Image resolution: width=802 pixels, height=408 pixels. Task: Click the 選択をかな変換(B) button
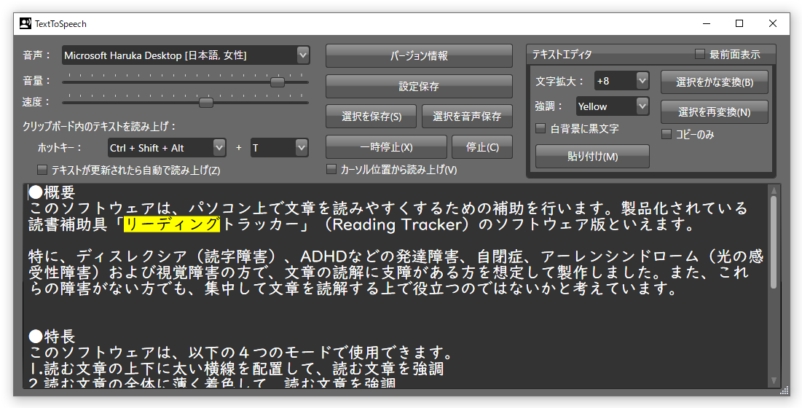point(714,82)
